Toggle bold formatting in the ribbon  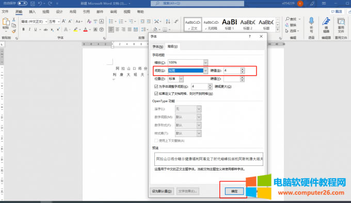[x=24, y=29]
